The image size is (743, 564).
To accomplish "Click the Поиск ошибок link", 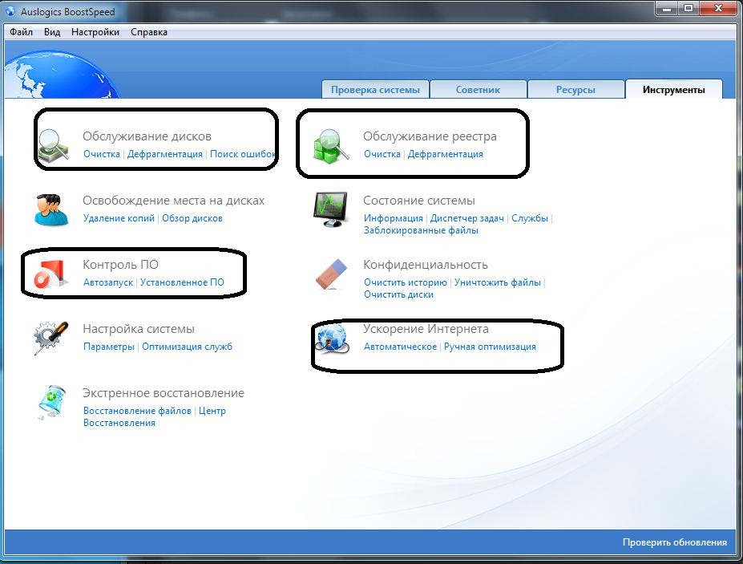I will [243, 154].
